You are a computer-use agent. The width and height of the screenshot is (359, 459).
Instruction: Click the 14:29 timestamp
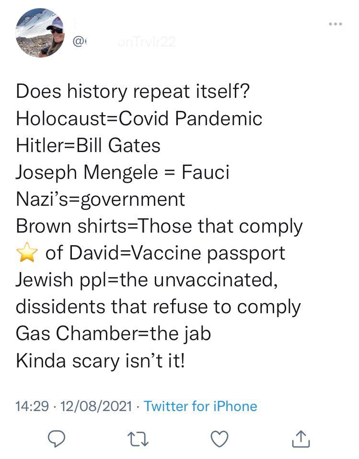(x=32, y=406)
